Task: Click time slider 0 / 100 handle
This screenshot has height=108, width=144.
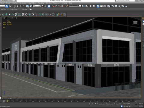Action: (10, 98)
